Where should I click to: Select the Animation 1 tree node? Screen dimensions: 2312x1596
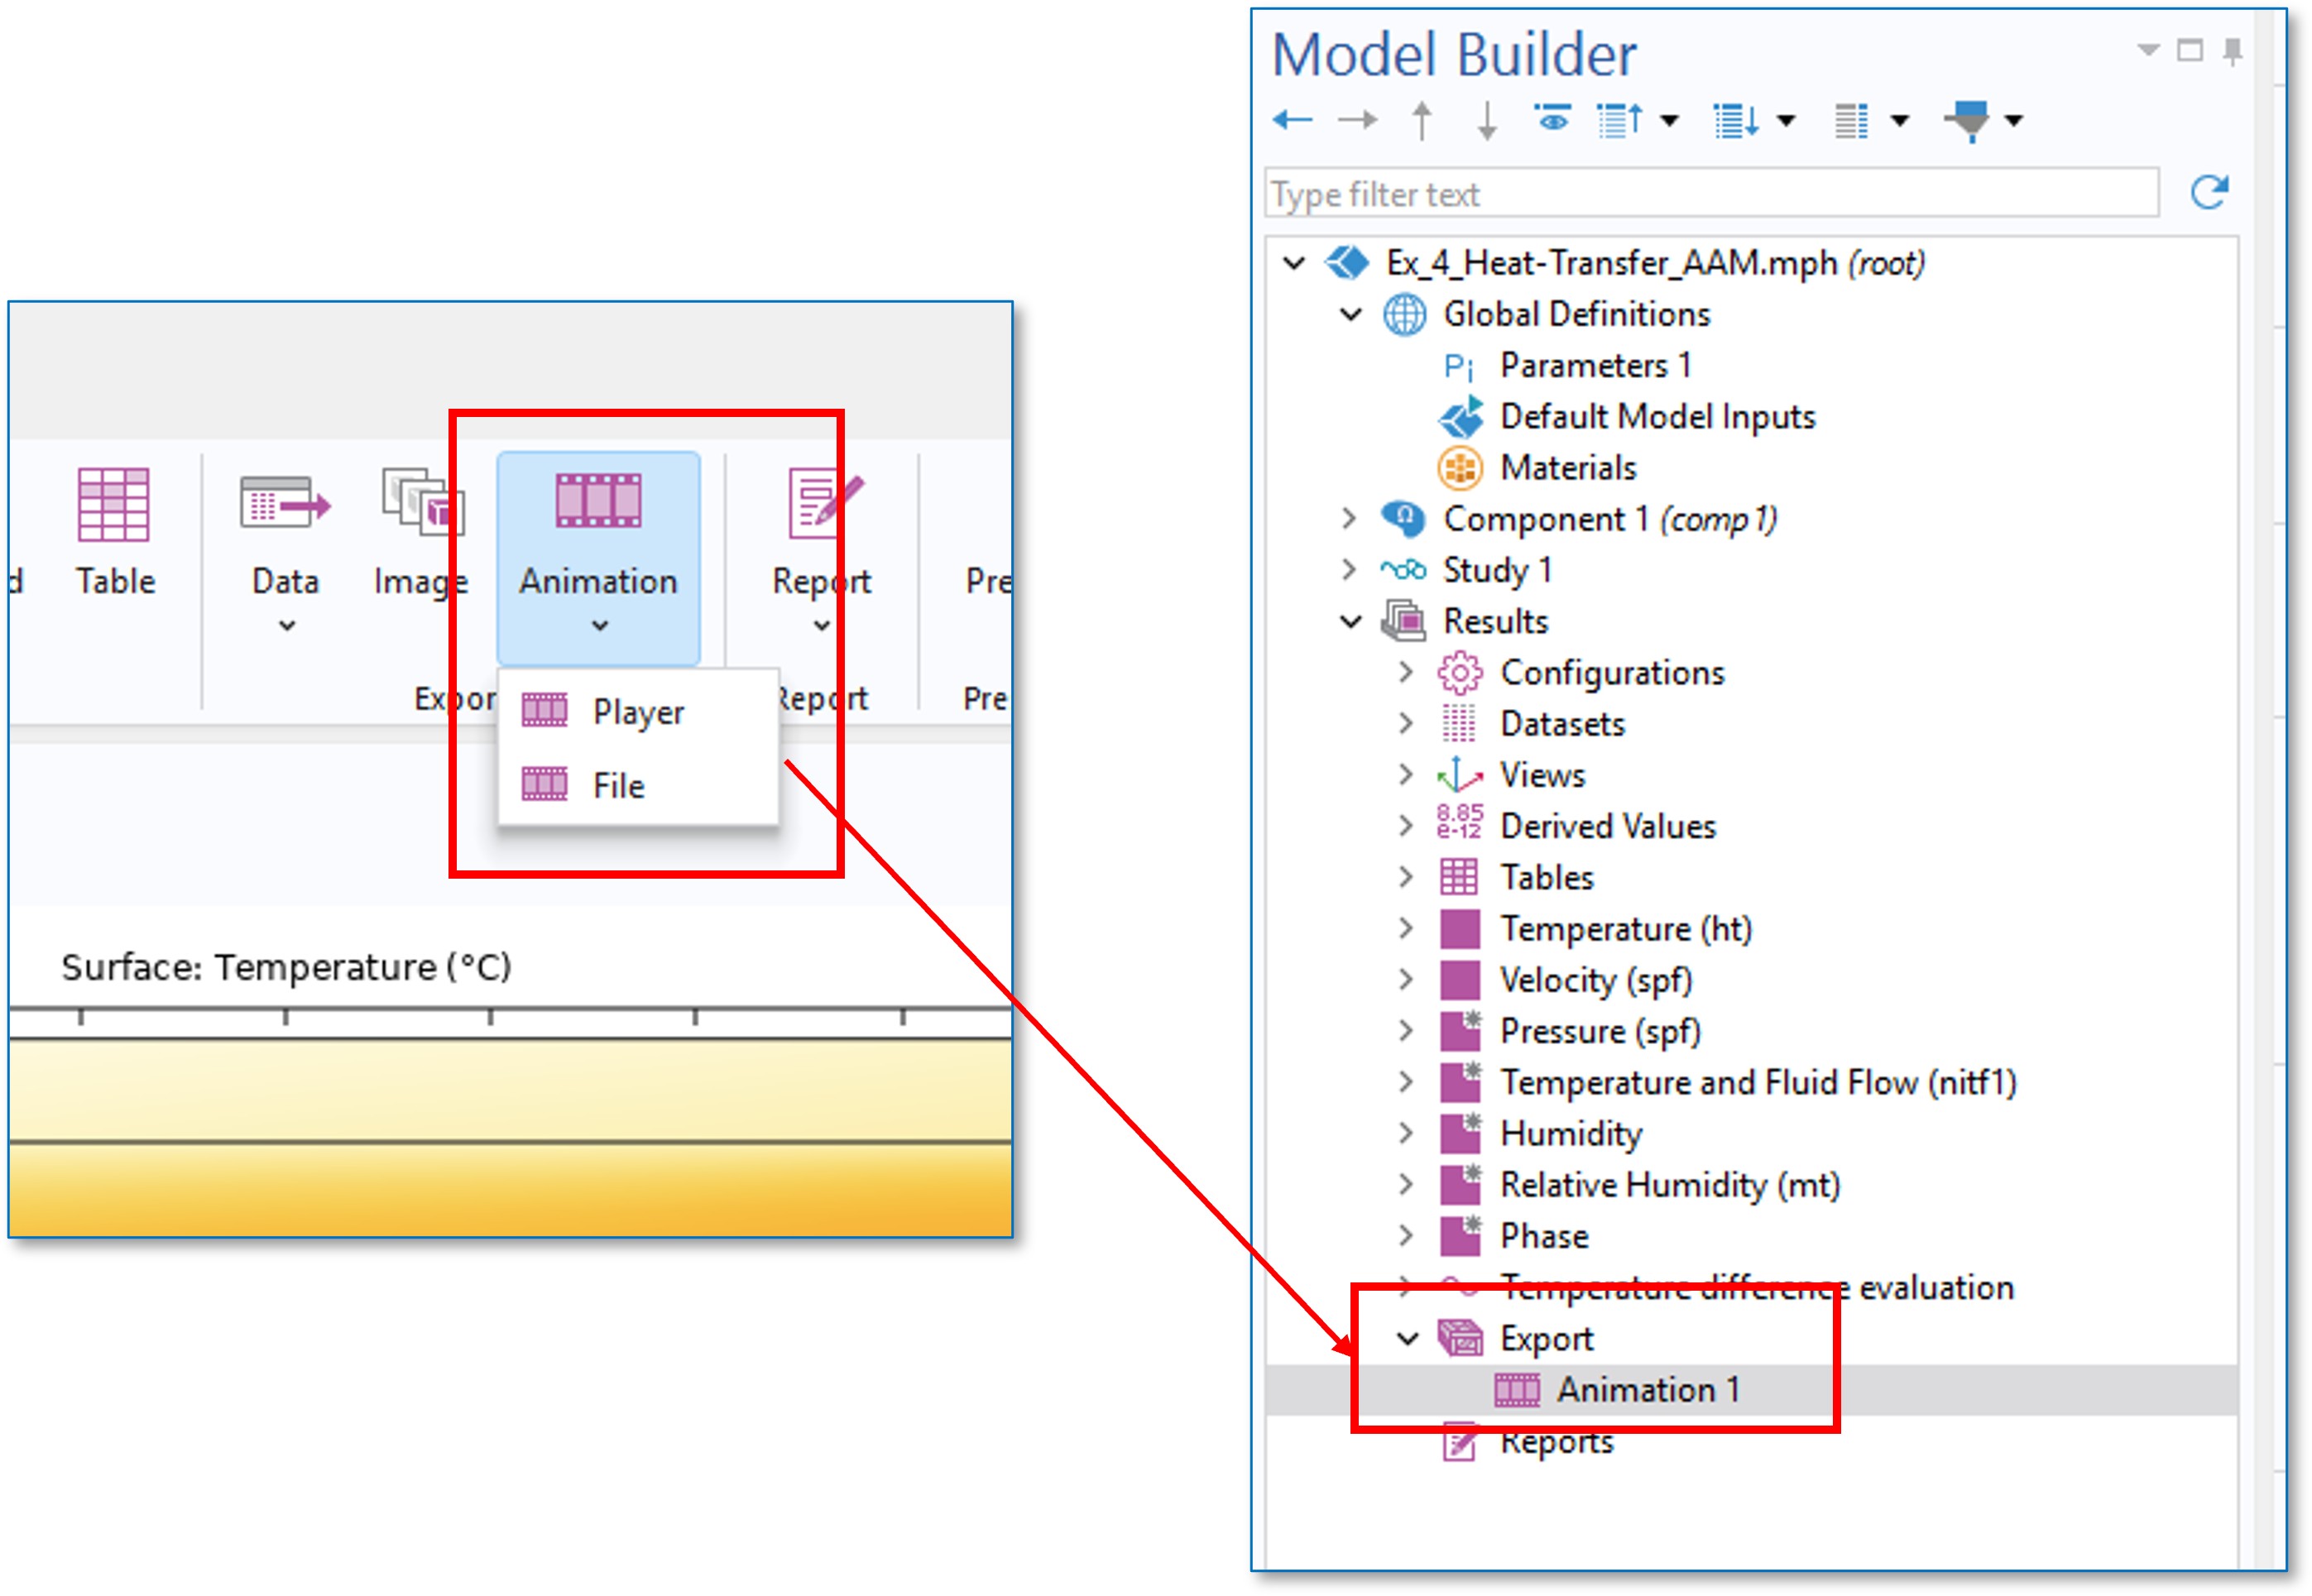coord(1647,1389)
